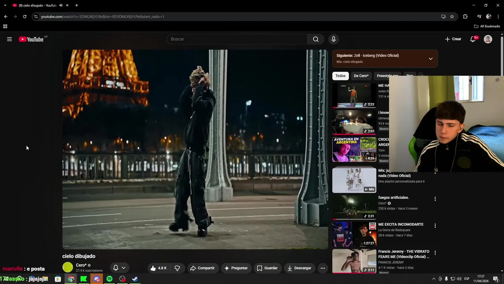Open the Cero* channel name link
Viewport: 504px width, 284px height.
(81, 265)
